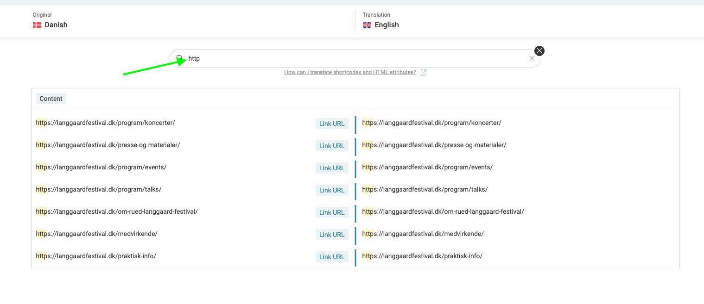
Task: Click Link URL badge for medvirkende row
Action: (x=332, y=235)
